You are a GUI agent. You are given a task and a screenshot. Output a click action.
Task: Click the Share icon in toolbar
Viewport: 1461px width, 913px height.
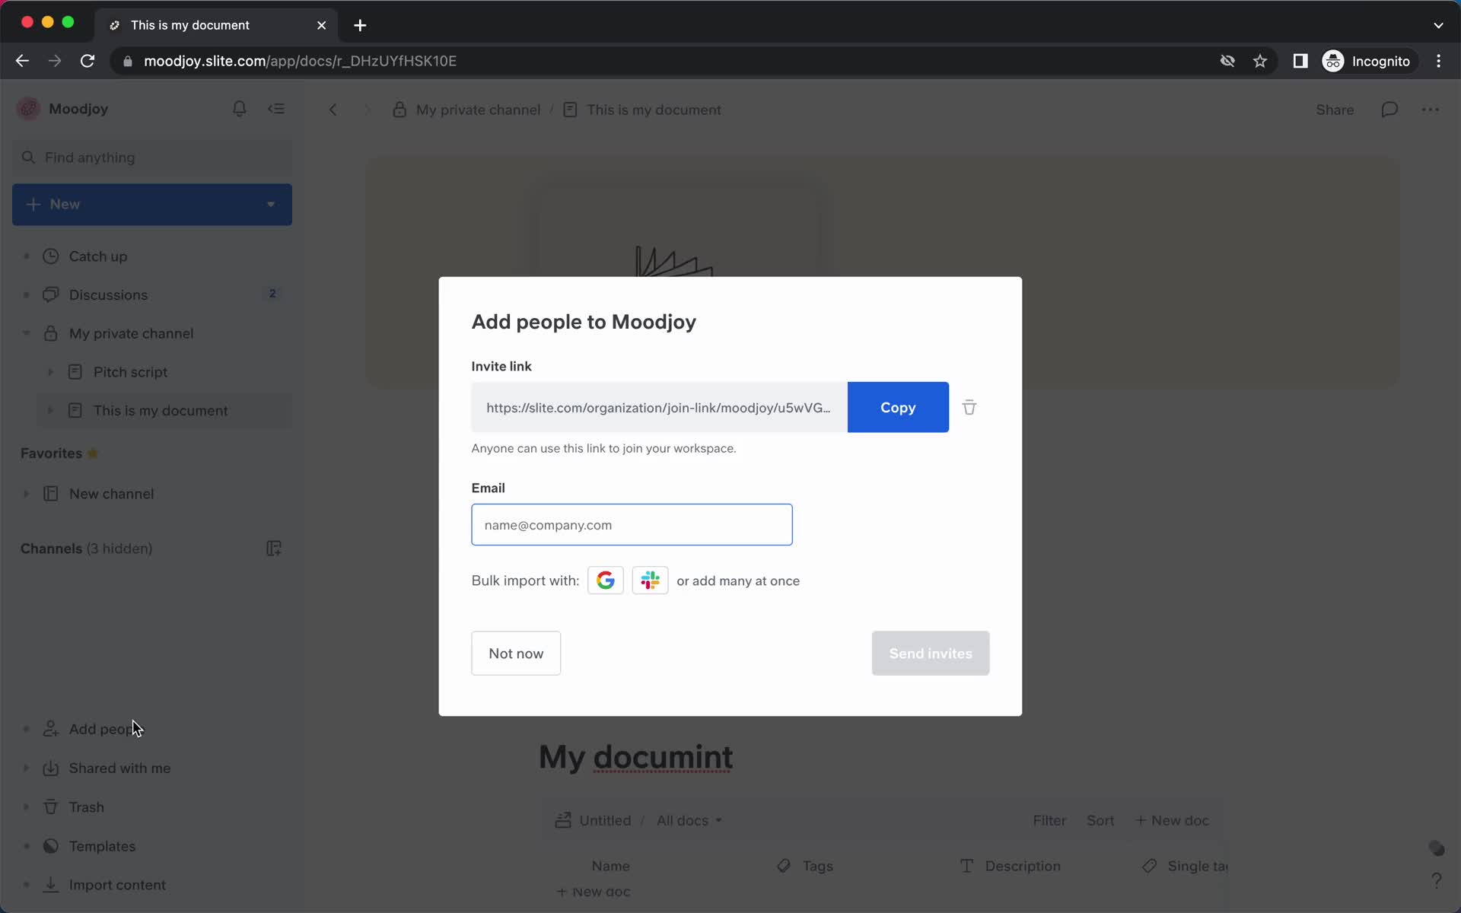(x=1335, y=110)
